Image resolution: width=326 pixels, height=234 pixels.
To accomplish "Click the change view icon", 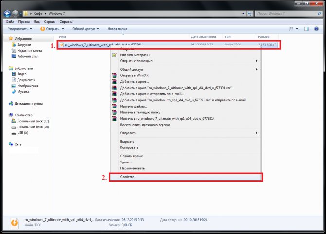I will point(291,29).
